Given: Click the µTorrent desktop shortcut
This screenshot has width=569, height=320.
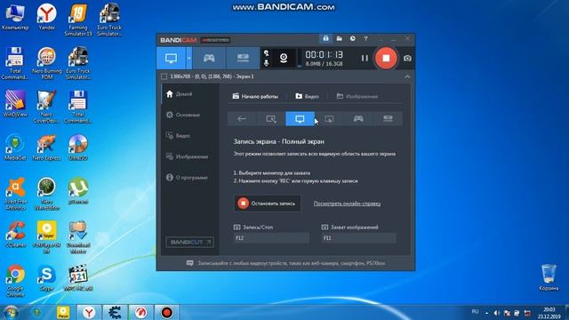Looking at the screenshot, I should [78, 191].
